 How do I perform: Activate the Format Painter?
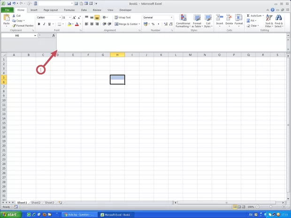23,26
